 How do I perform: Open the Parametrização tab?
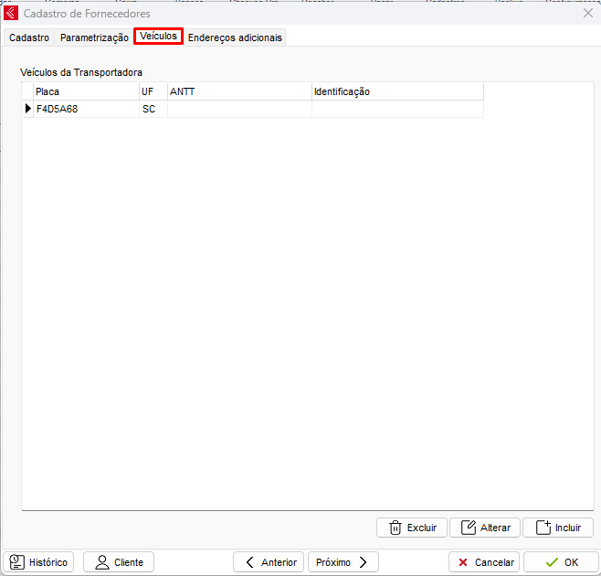pos(94,37)
